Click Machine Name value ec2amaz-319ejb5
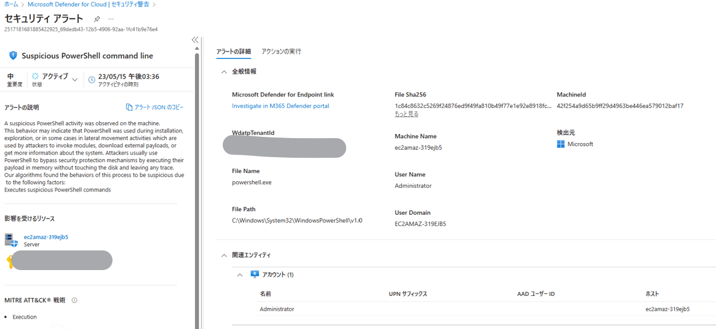The height and width of the screenshot is (329, 716). [x=418, y=148]
